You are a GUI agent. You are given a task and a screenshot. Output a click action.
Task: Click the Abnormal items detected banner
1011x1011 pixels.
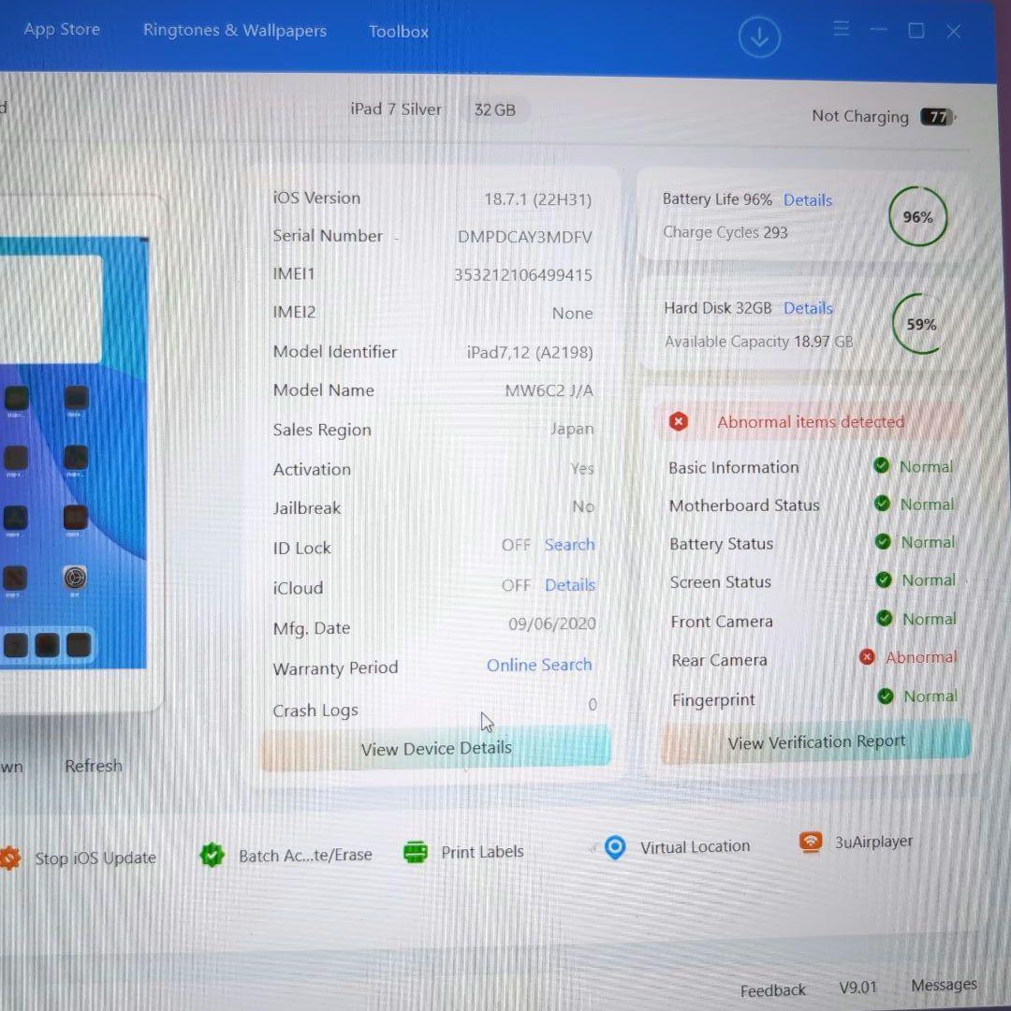point(811,421)
